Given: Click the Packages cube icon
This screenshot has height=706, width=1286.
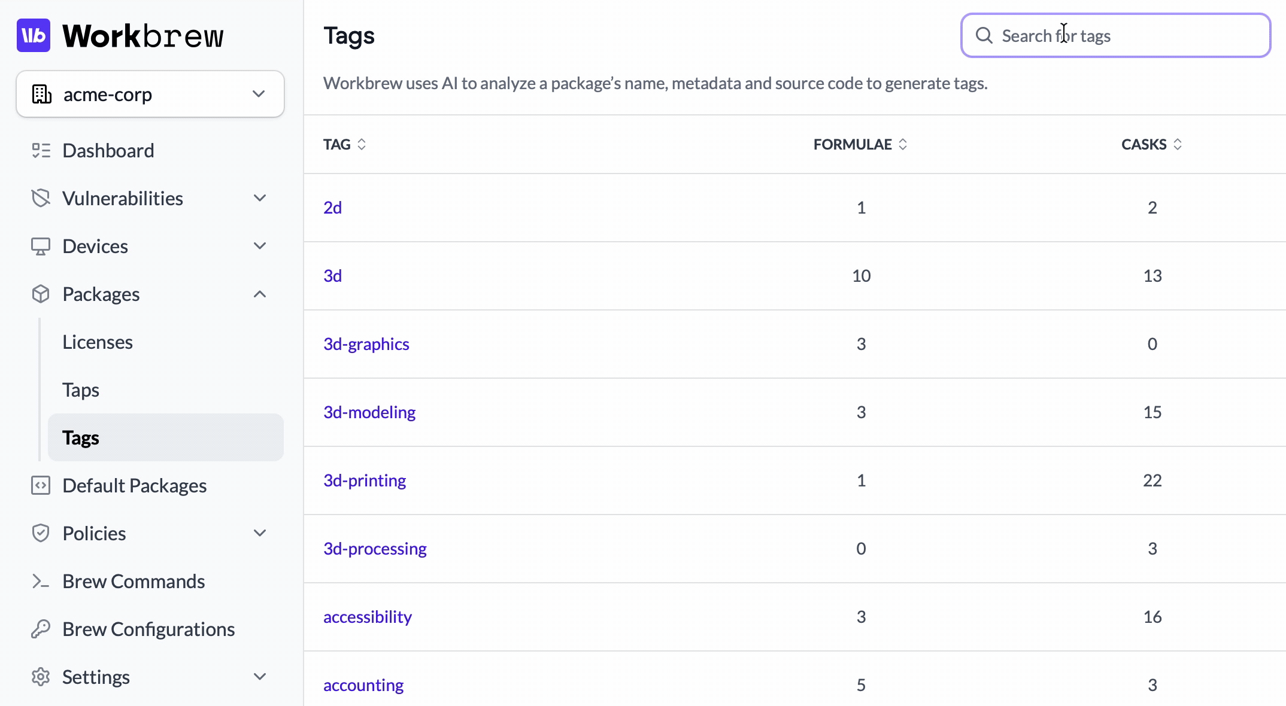Looking at the screenshot, I should coord(41,294).
